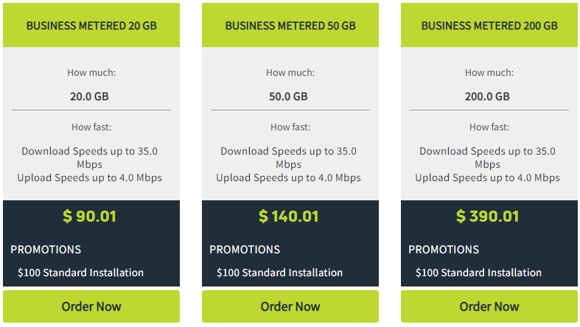580x327 pixels.
Task: Click the $ 390.01 price
Action: (x=488, y=216)
